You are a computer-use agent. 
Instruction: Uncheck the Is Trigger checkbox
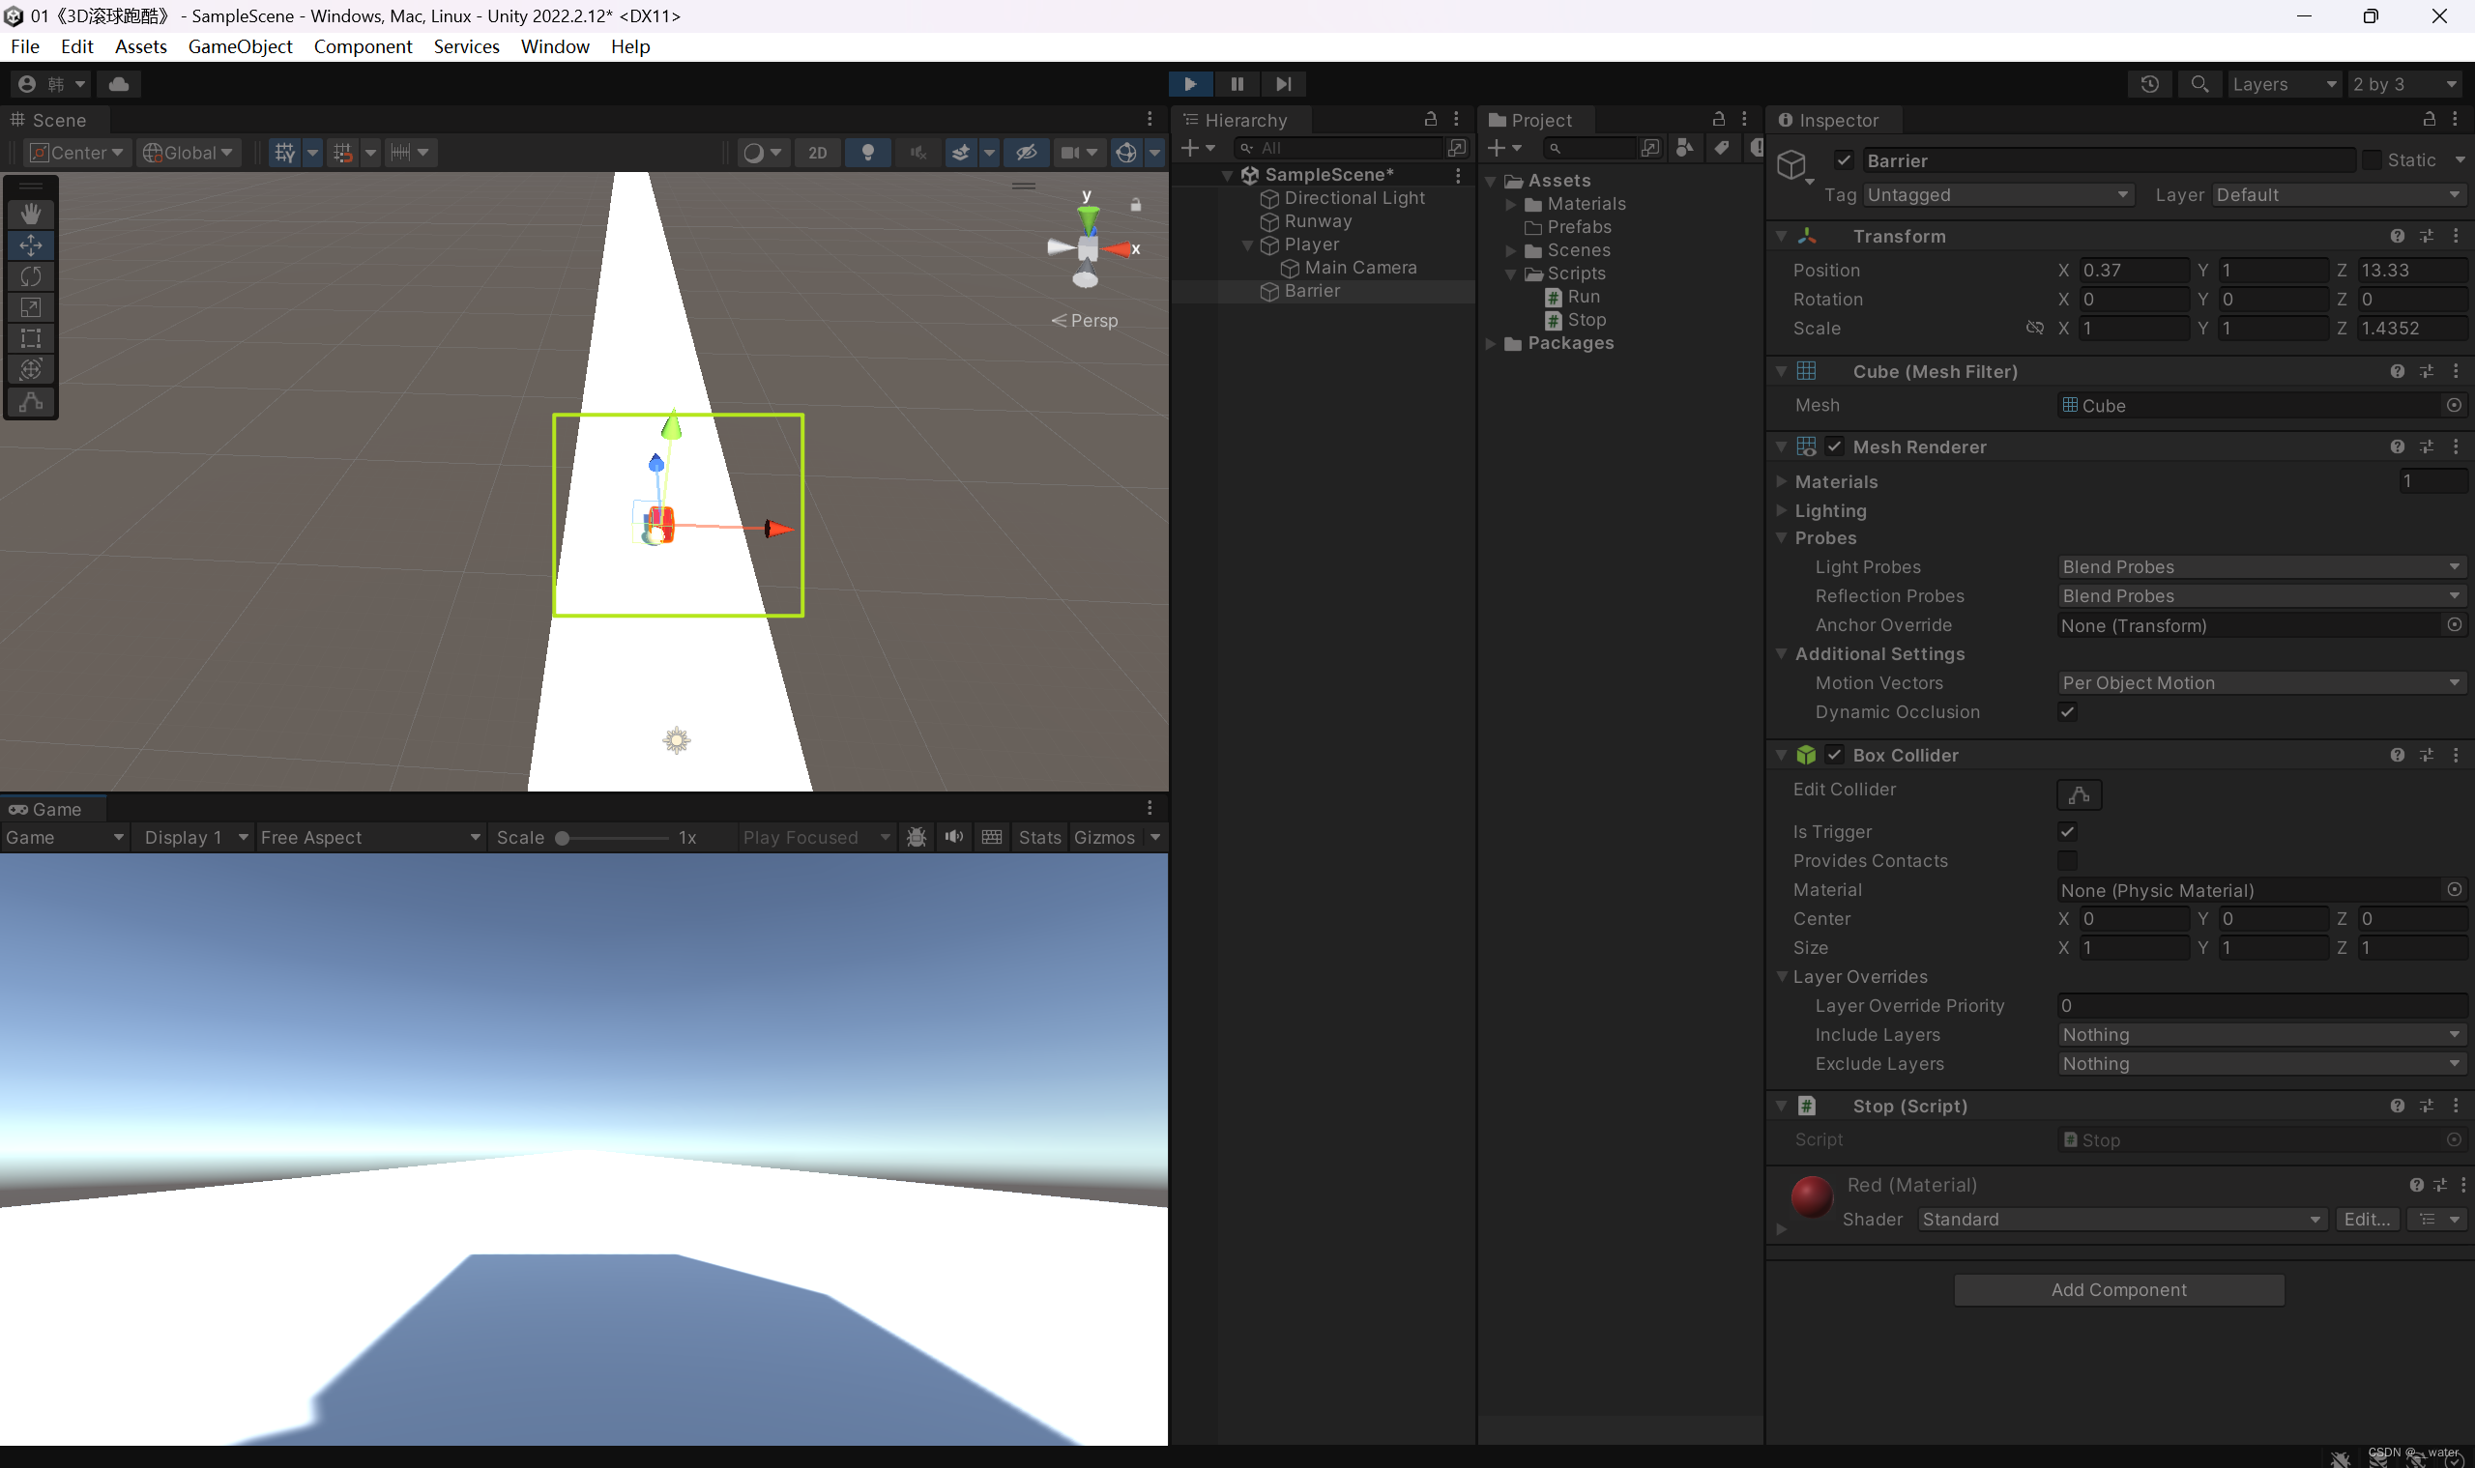(2067, 831)
